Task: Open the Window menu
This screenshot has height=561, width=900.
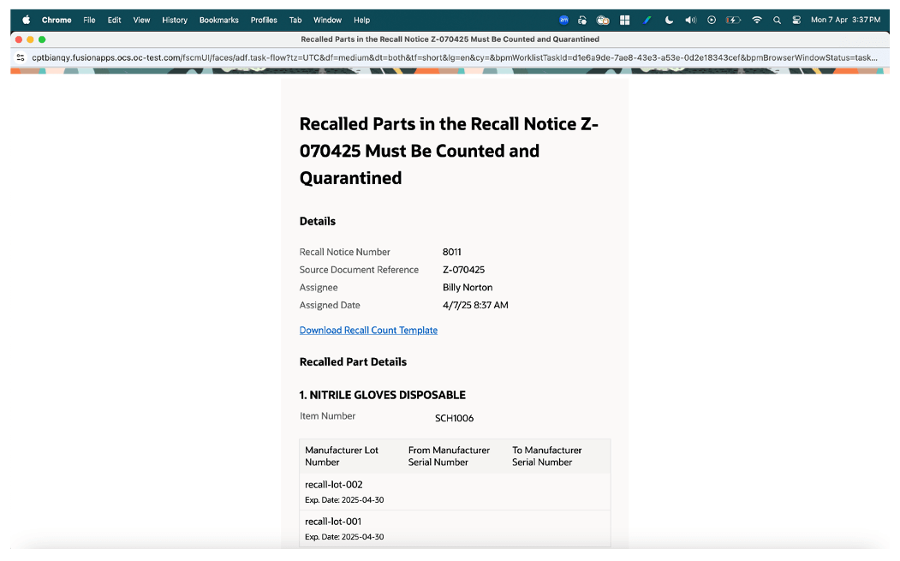Action: pyautogui.click(x=327, y=20)
